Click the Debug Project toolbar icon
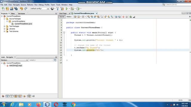Image resolution: width=191 pixels, height=107 pixels. tap(72, 9)
